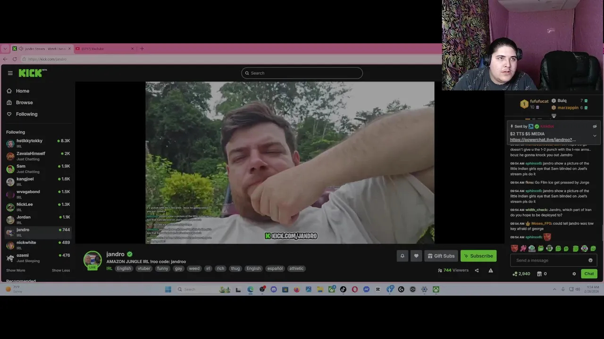Reload the page with the refresh icon

click(x=15, y=59)
